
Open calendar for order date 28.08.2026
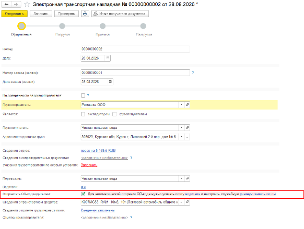[110, 82]
